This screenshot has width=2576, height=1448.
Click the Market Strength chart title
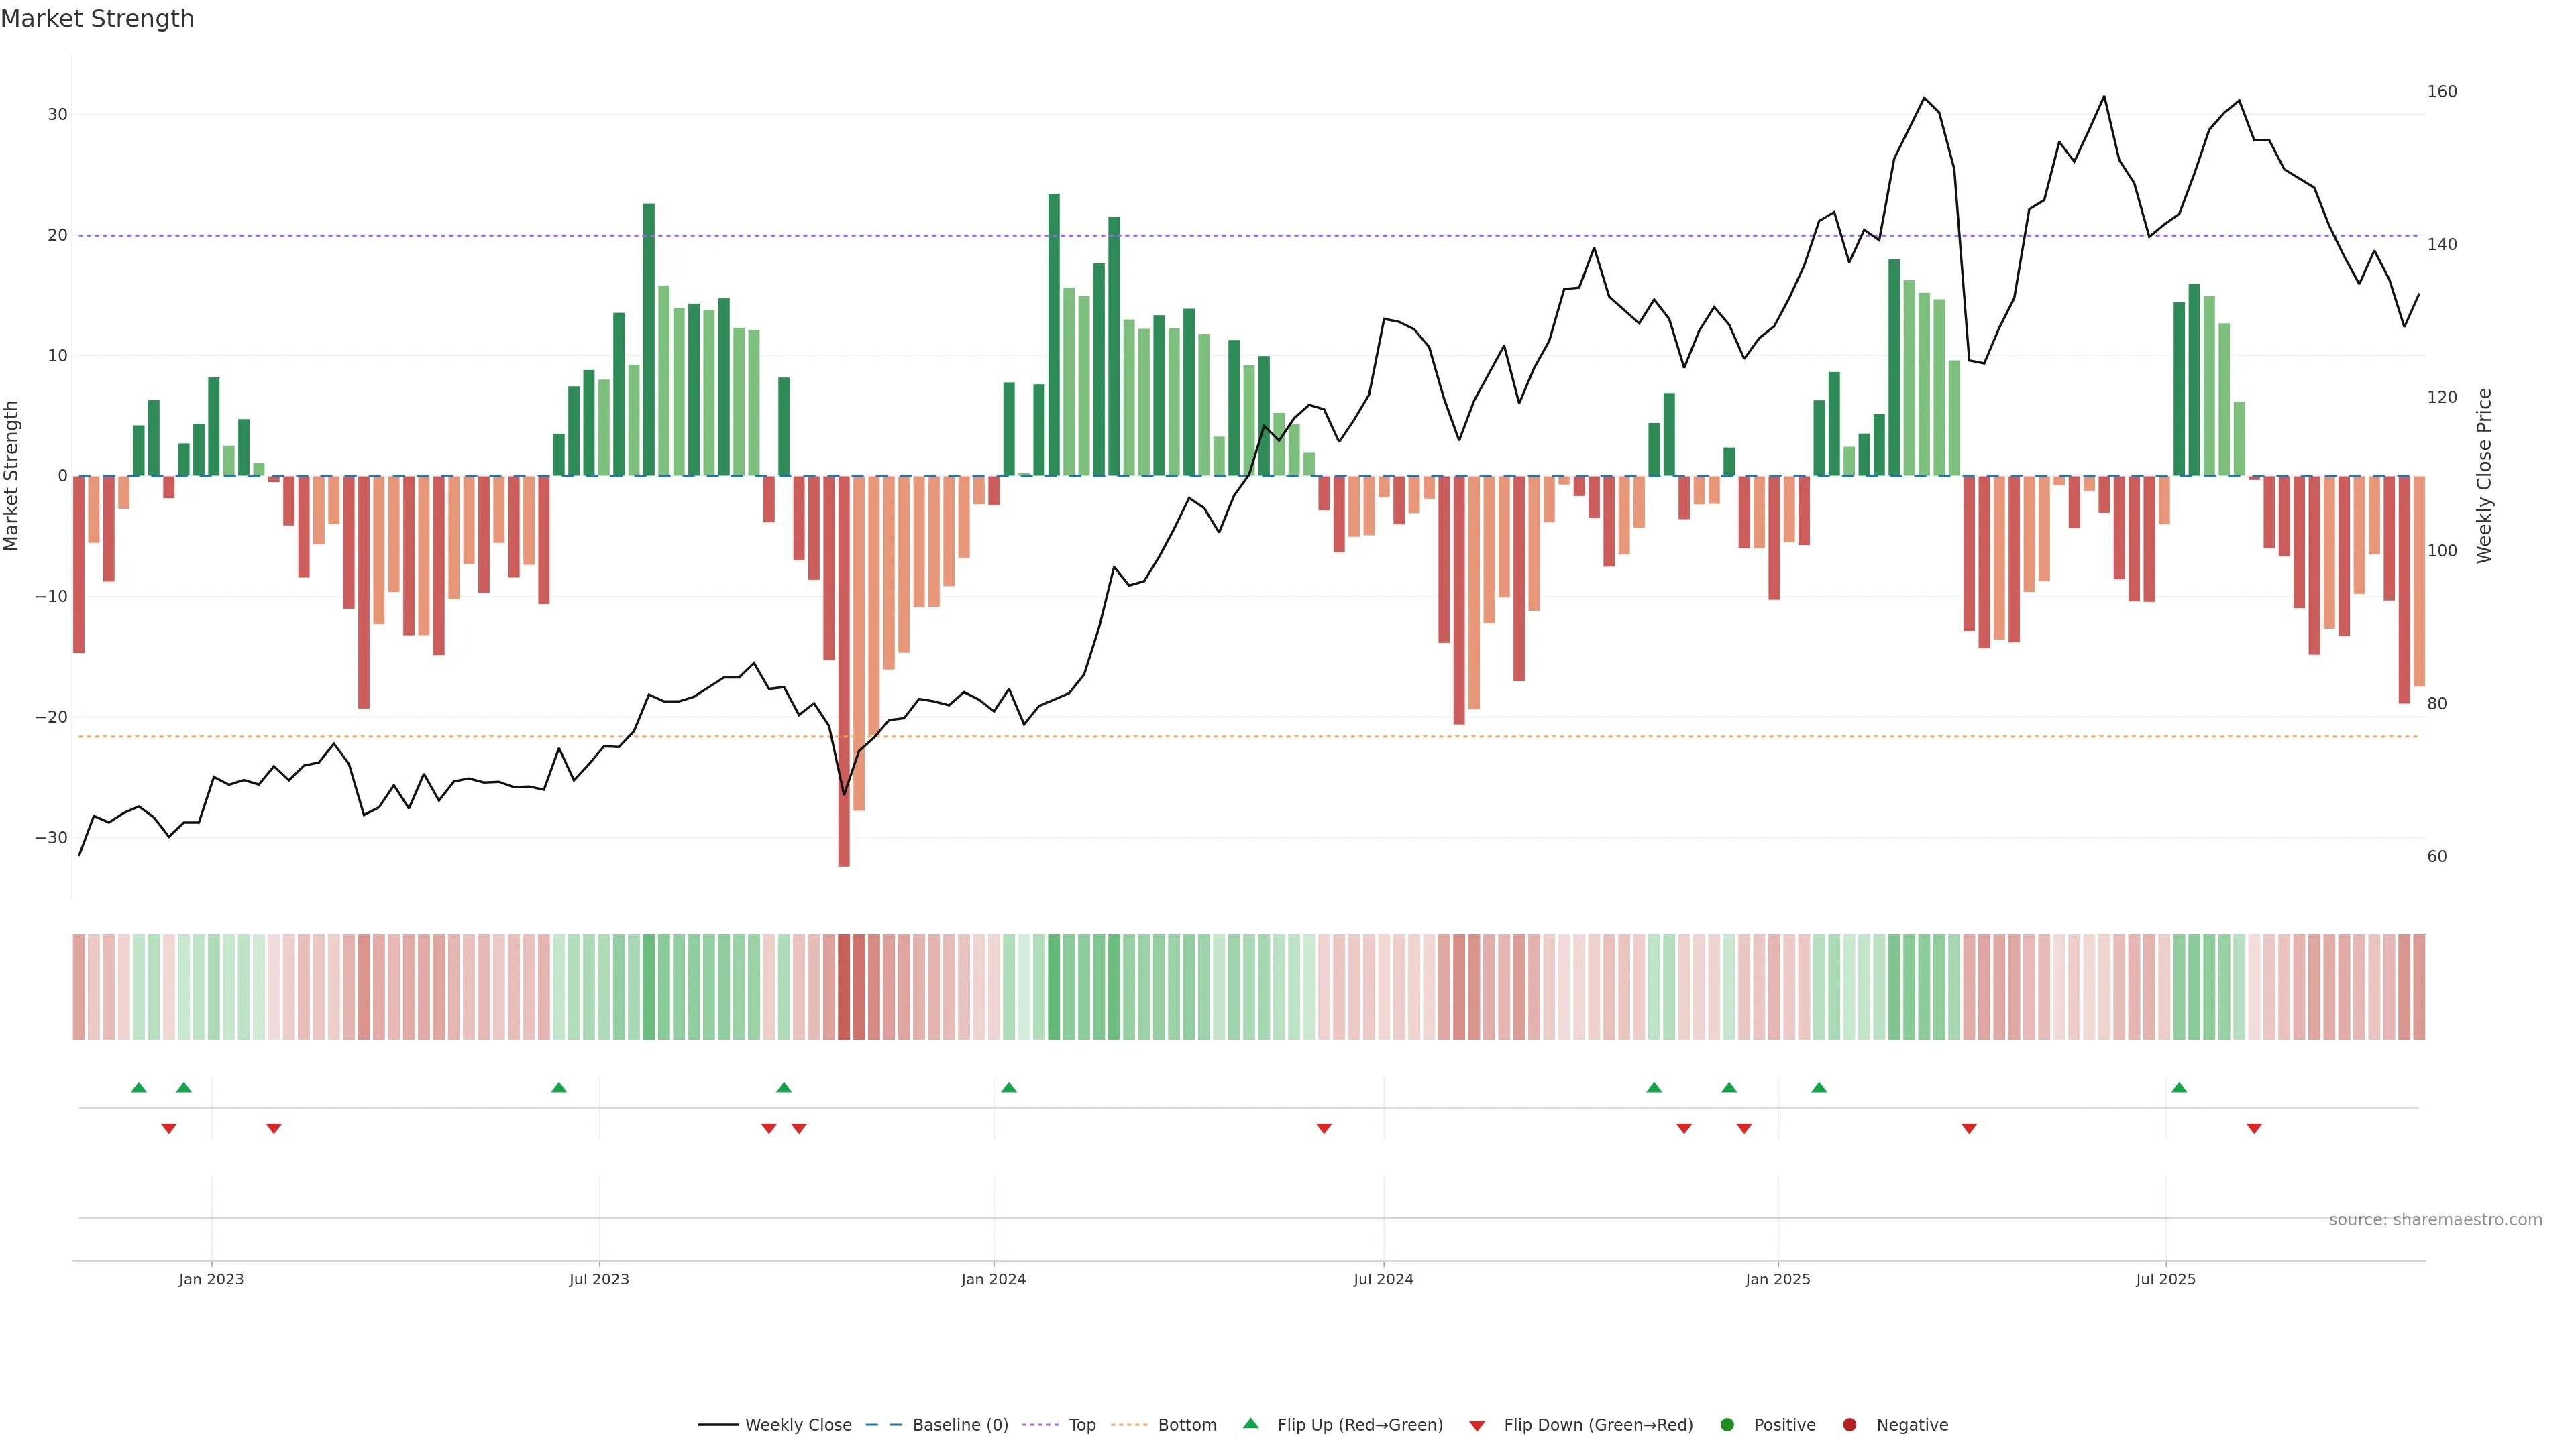pyautogui.click(x=97, y=19)
